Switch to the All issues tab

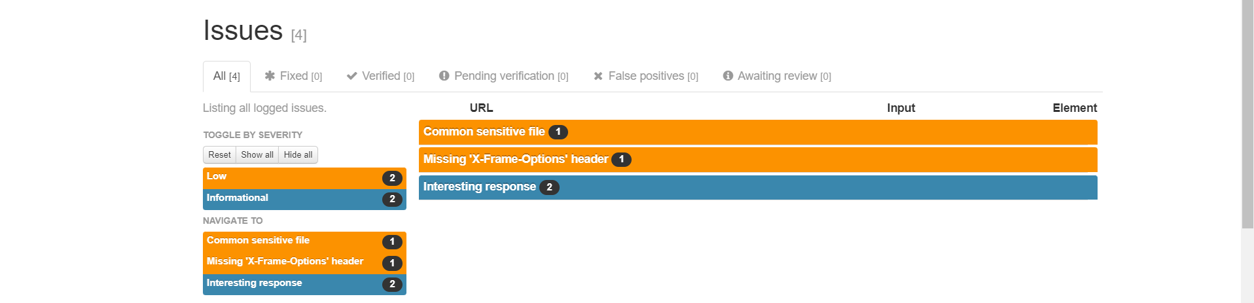tap(226, 76)
